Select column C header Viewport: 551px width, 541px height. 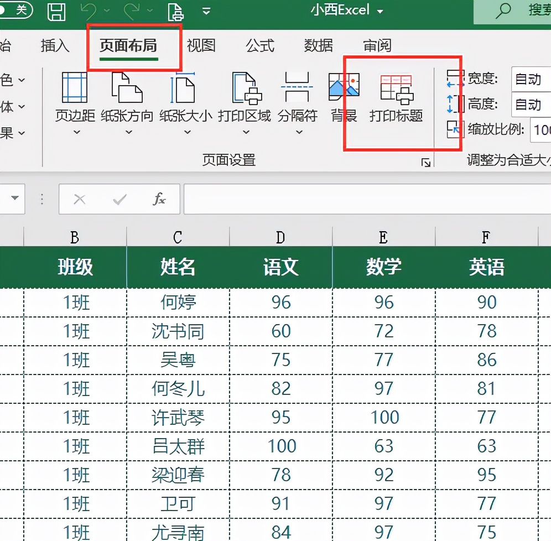pyautogui.click(x=178, y=237)
